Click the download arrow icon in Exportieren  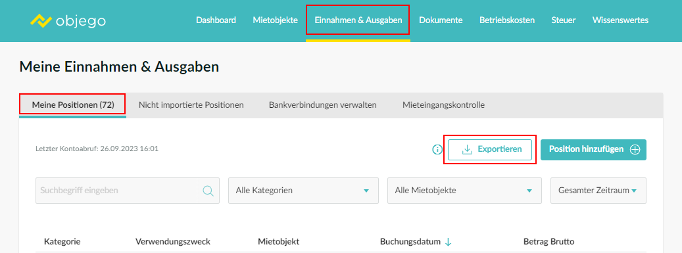click(x=467, y=150)
